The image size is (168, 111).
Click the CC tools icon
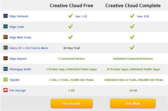[6, 48]
